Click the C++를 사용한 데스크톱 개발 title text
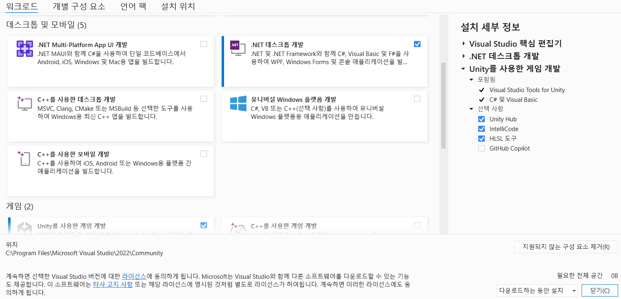The width and height of the screenshot is (621, 299). coord(76,99)
